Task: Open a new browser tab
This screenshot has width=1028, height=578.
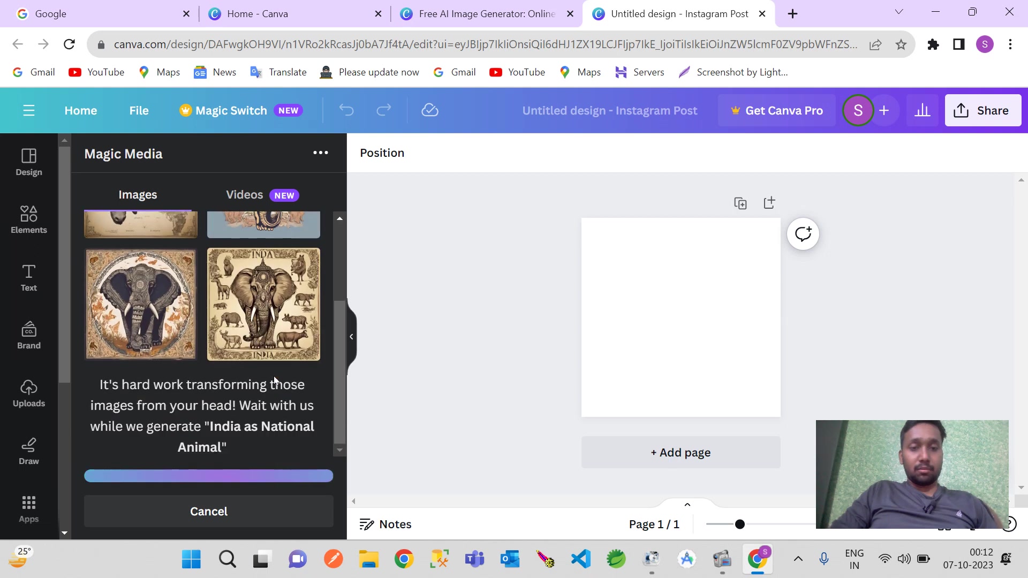Action: [793, 14]
